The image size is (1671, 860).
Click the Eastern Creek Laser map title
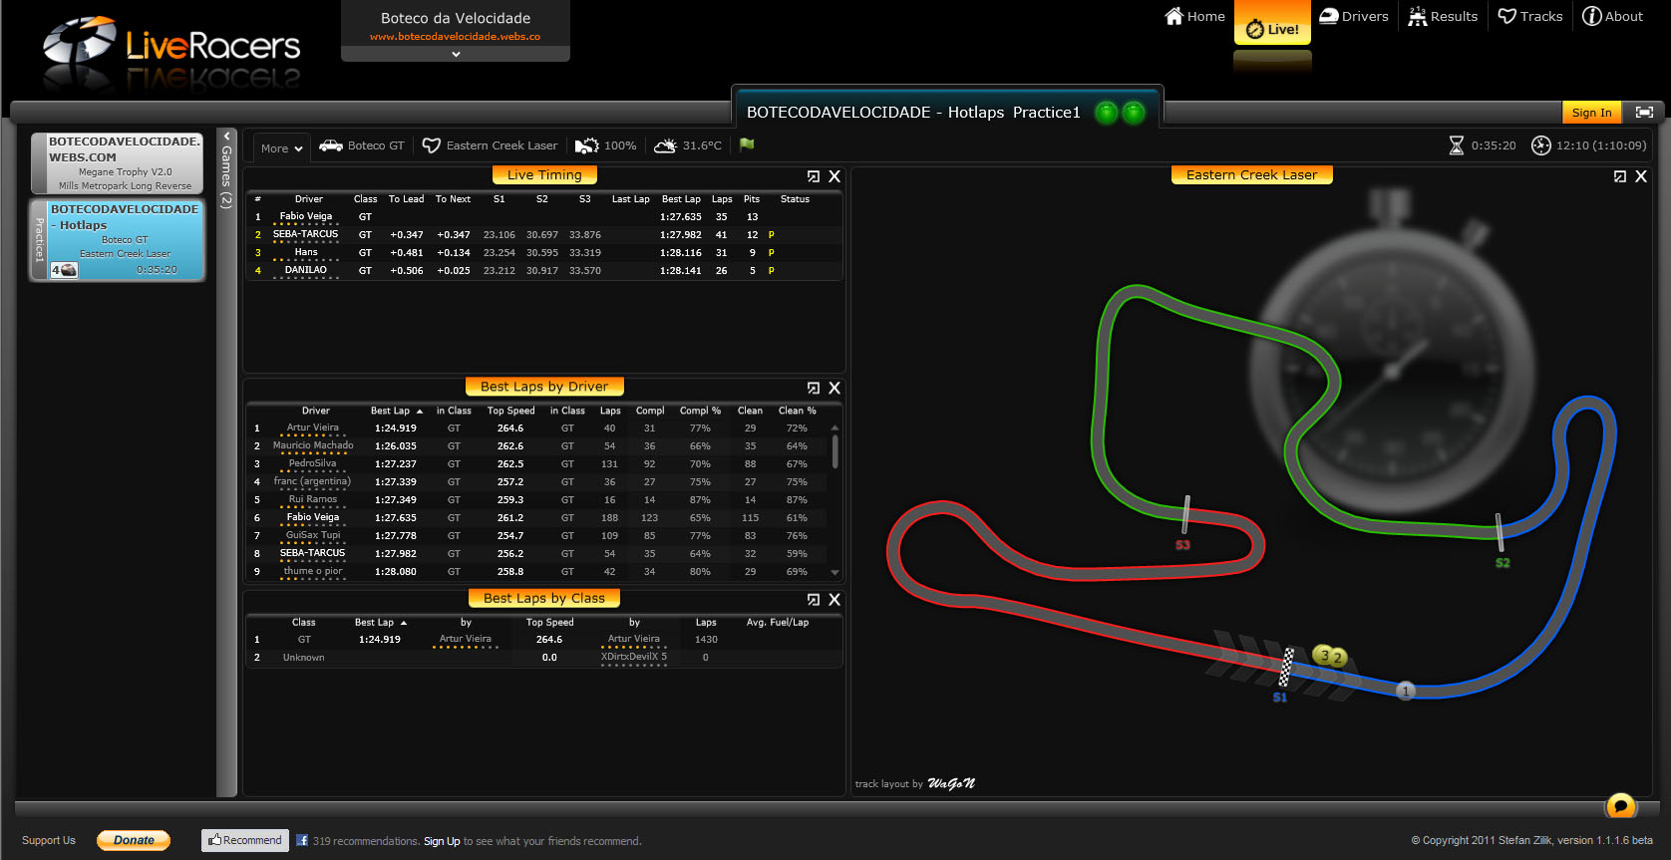[x=1251, y=175]
